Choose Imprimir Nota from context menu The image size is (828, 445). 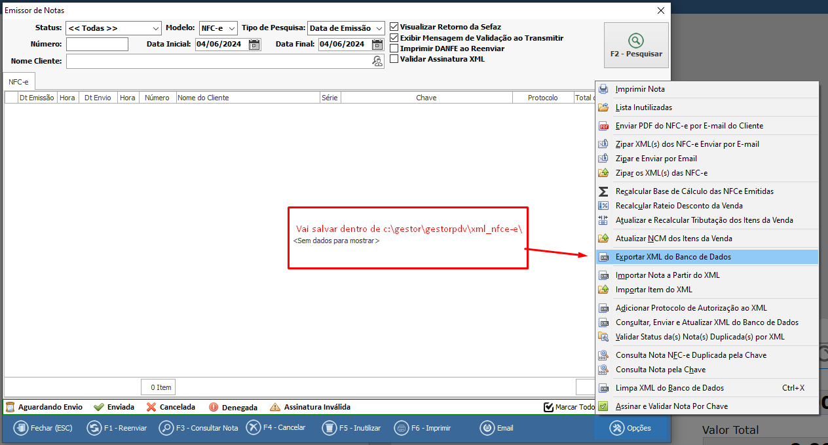[x=639, y=89]
